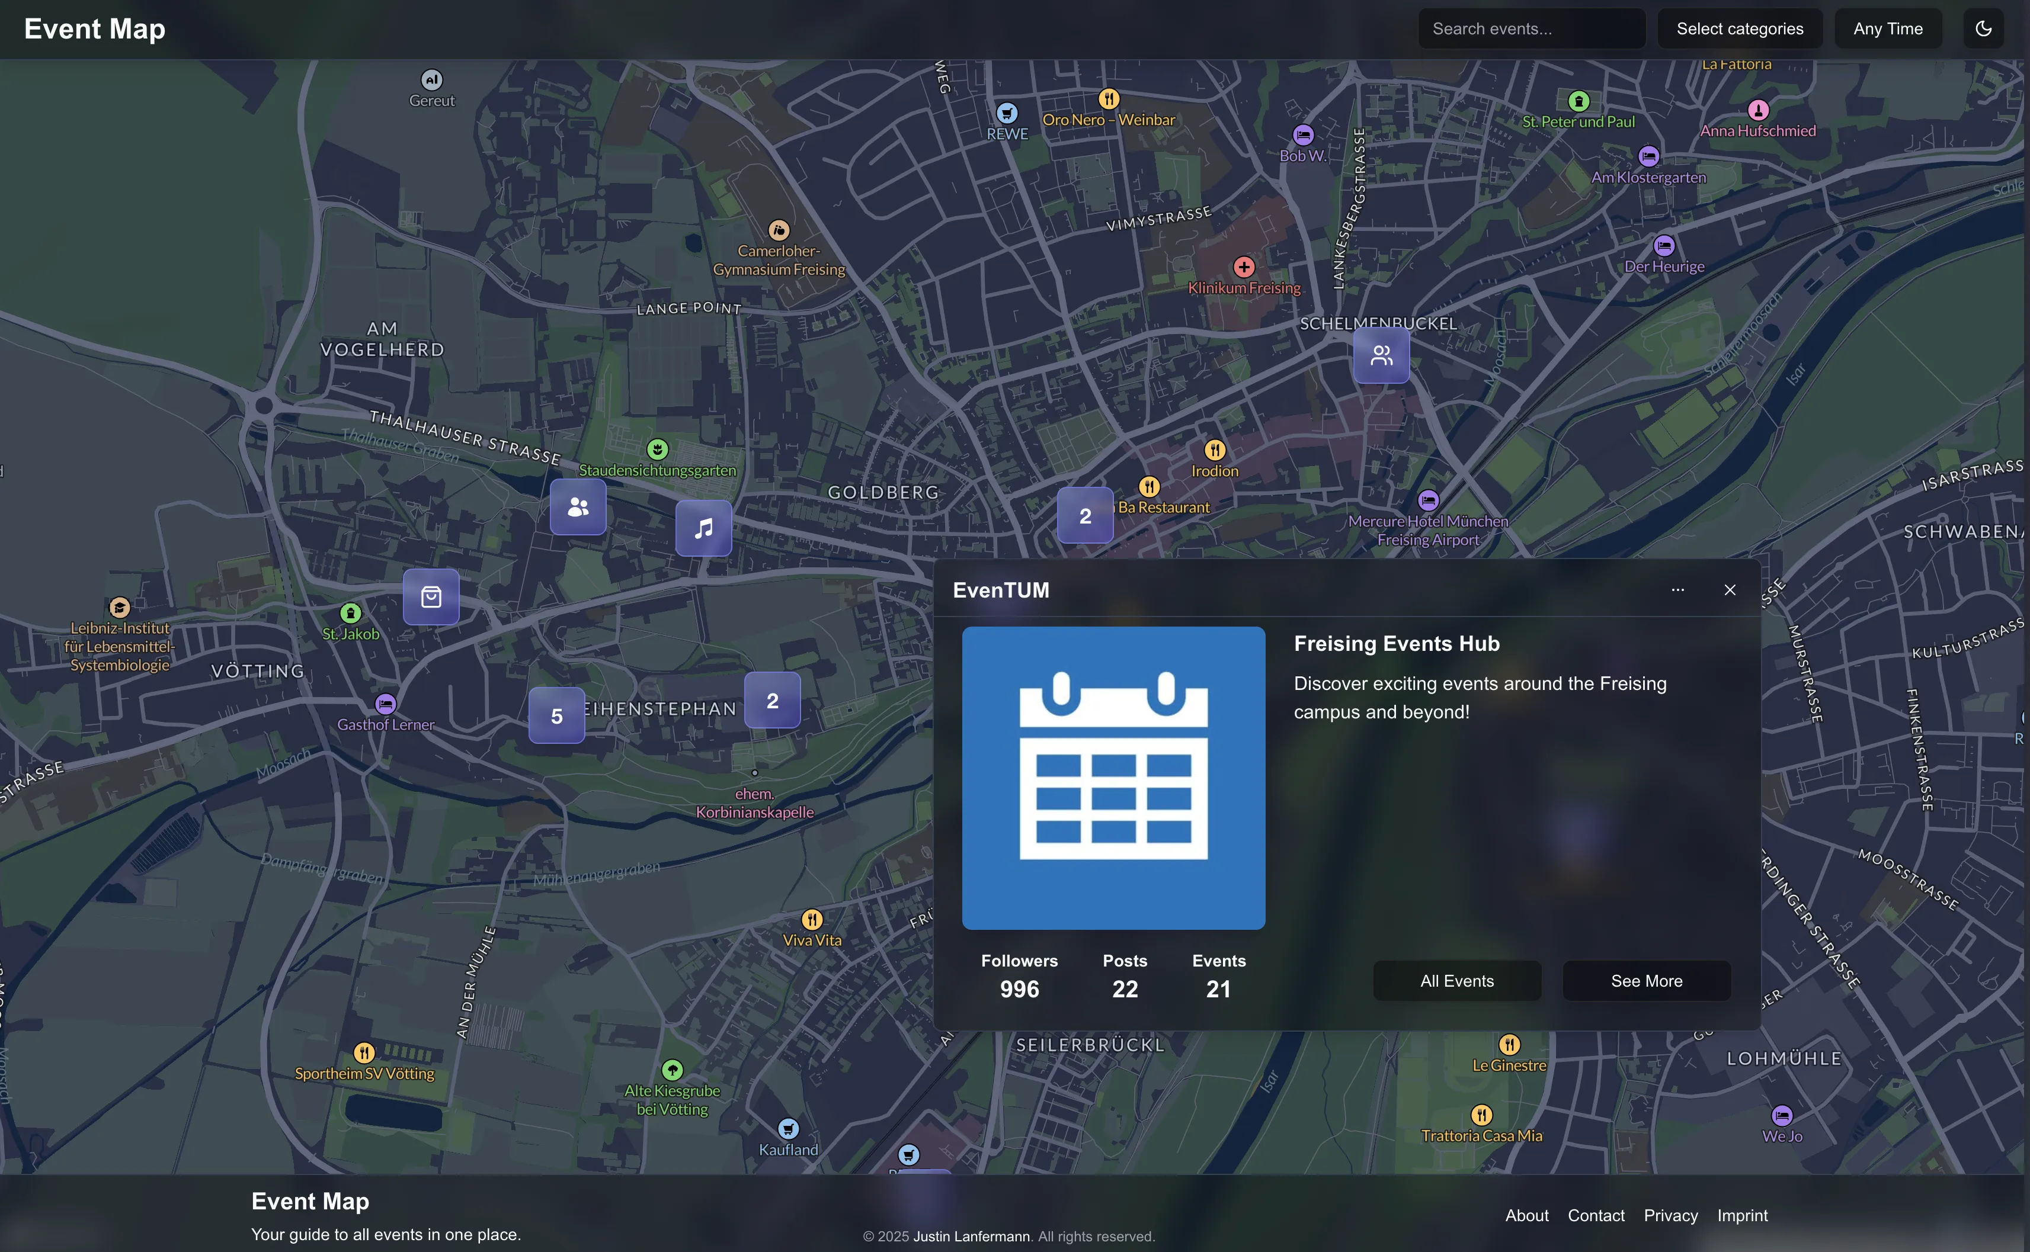
Task: Click the All Events button
Action: tap(1457, 980)
